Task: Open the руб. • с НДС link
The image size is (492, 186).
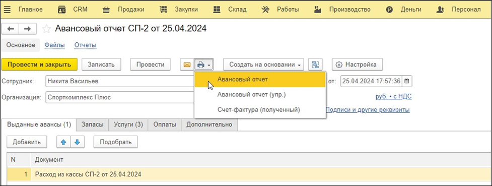Action: click(x=393, y=97)
